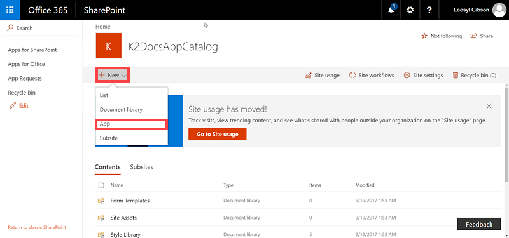Click the SharePoint header link

click(104, 10)
